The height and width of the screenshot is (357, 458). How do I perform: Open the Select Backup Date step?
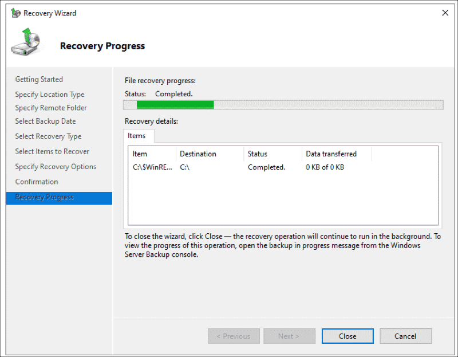coord(45,121)
